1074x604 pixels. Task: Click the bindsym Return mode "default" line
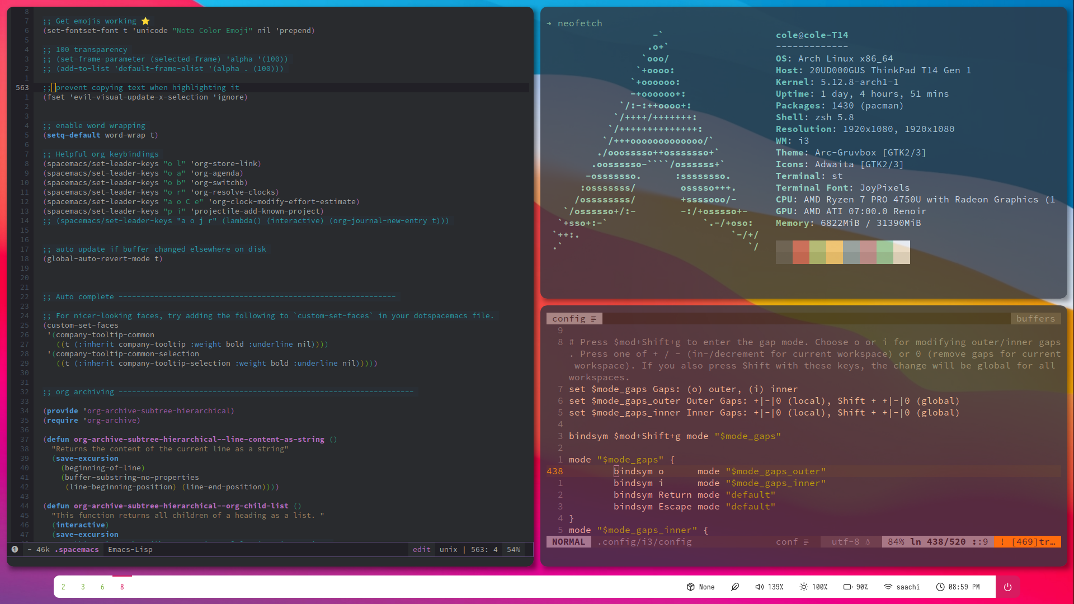694,495
